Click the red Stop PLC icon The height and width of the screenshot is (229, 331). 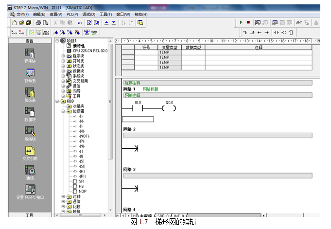(248, 22)
